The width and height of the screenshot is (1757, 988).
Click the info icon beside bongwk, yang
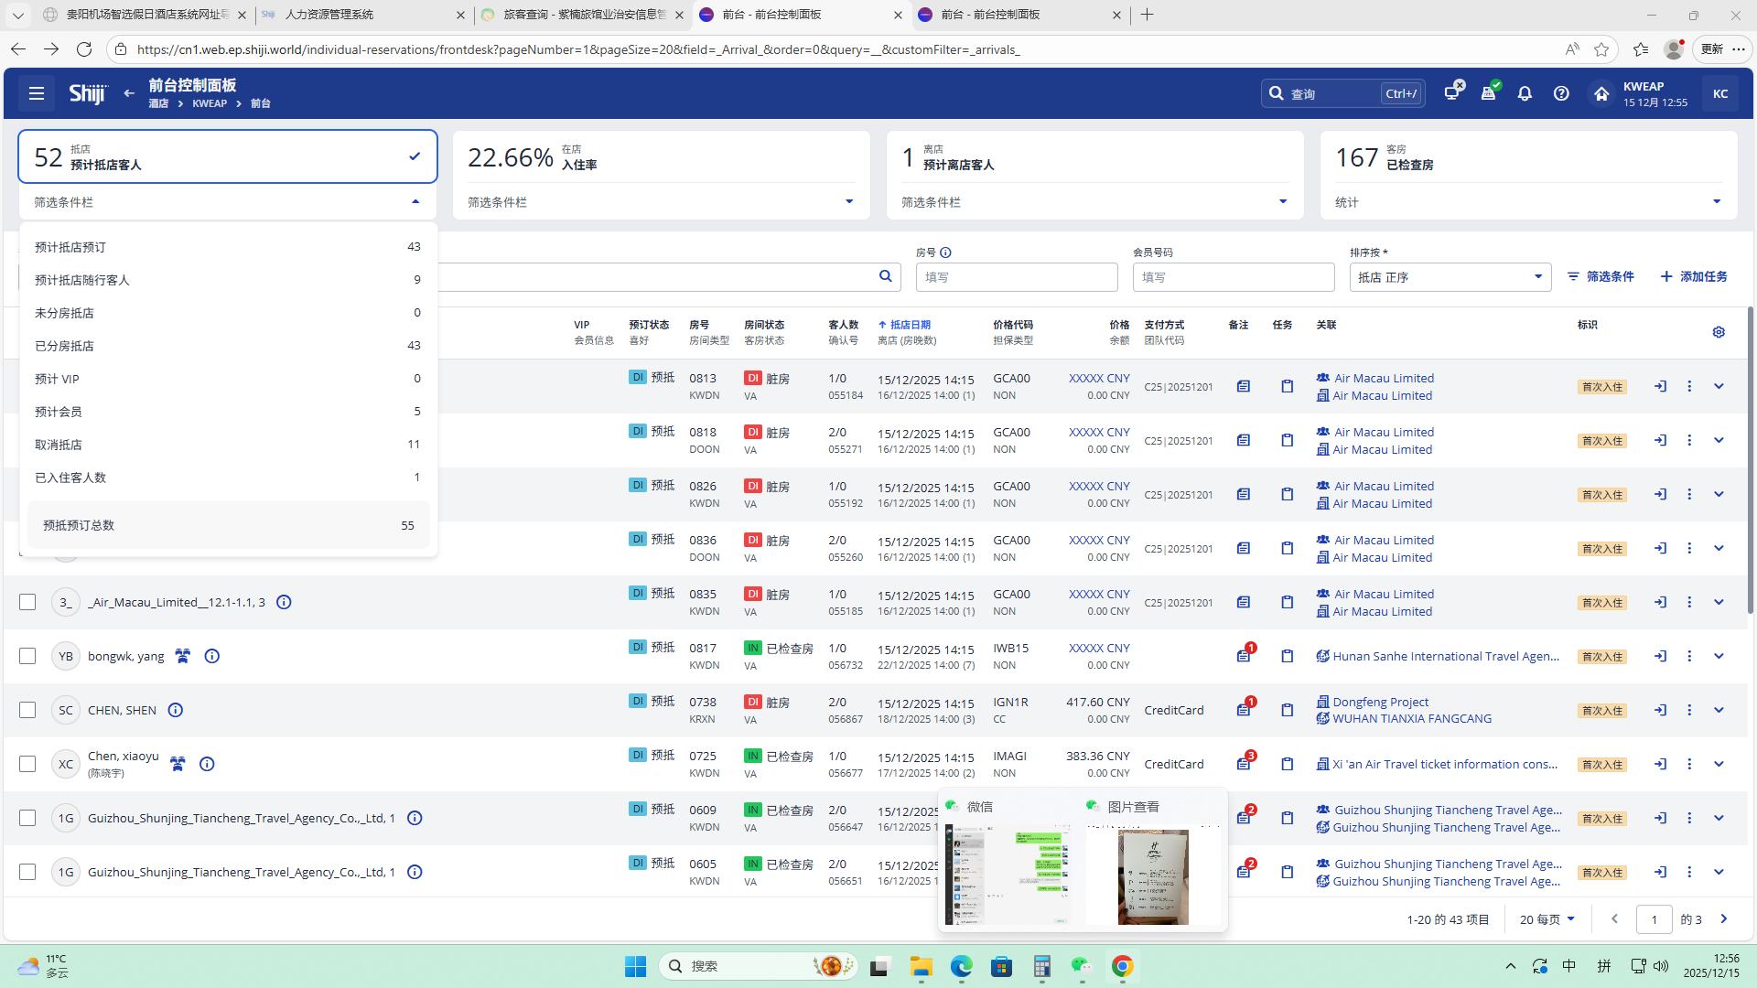click(x=212, y=656)
